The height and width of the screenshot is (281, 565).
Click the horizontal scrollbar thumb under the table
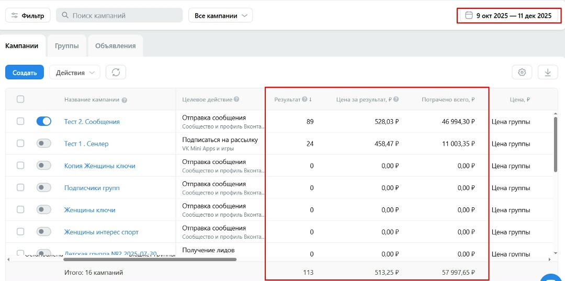click(x=150, y=259)
